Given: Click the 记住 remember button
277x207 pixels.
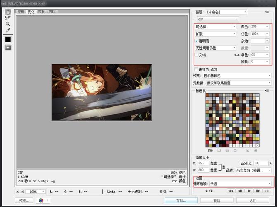Looking at the screenshot, I should click(x=253, y=200).
